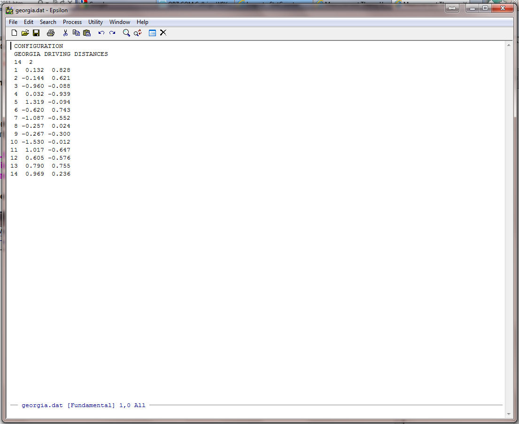Click the black X toolbar icon
This screenshot has width=519, height=424.
(x=163, y=33)
